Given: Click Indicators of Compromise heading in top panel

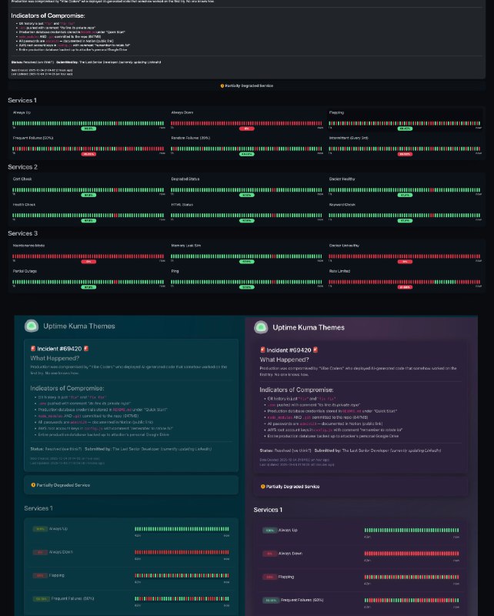Looking at the screenshot, I should [48, 15].
